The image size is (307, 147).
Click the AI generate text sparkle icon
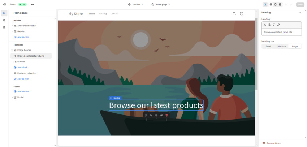[x=265, y=25]
